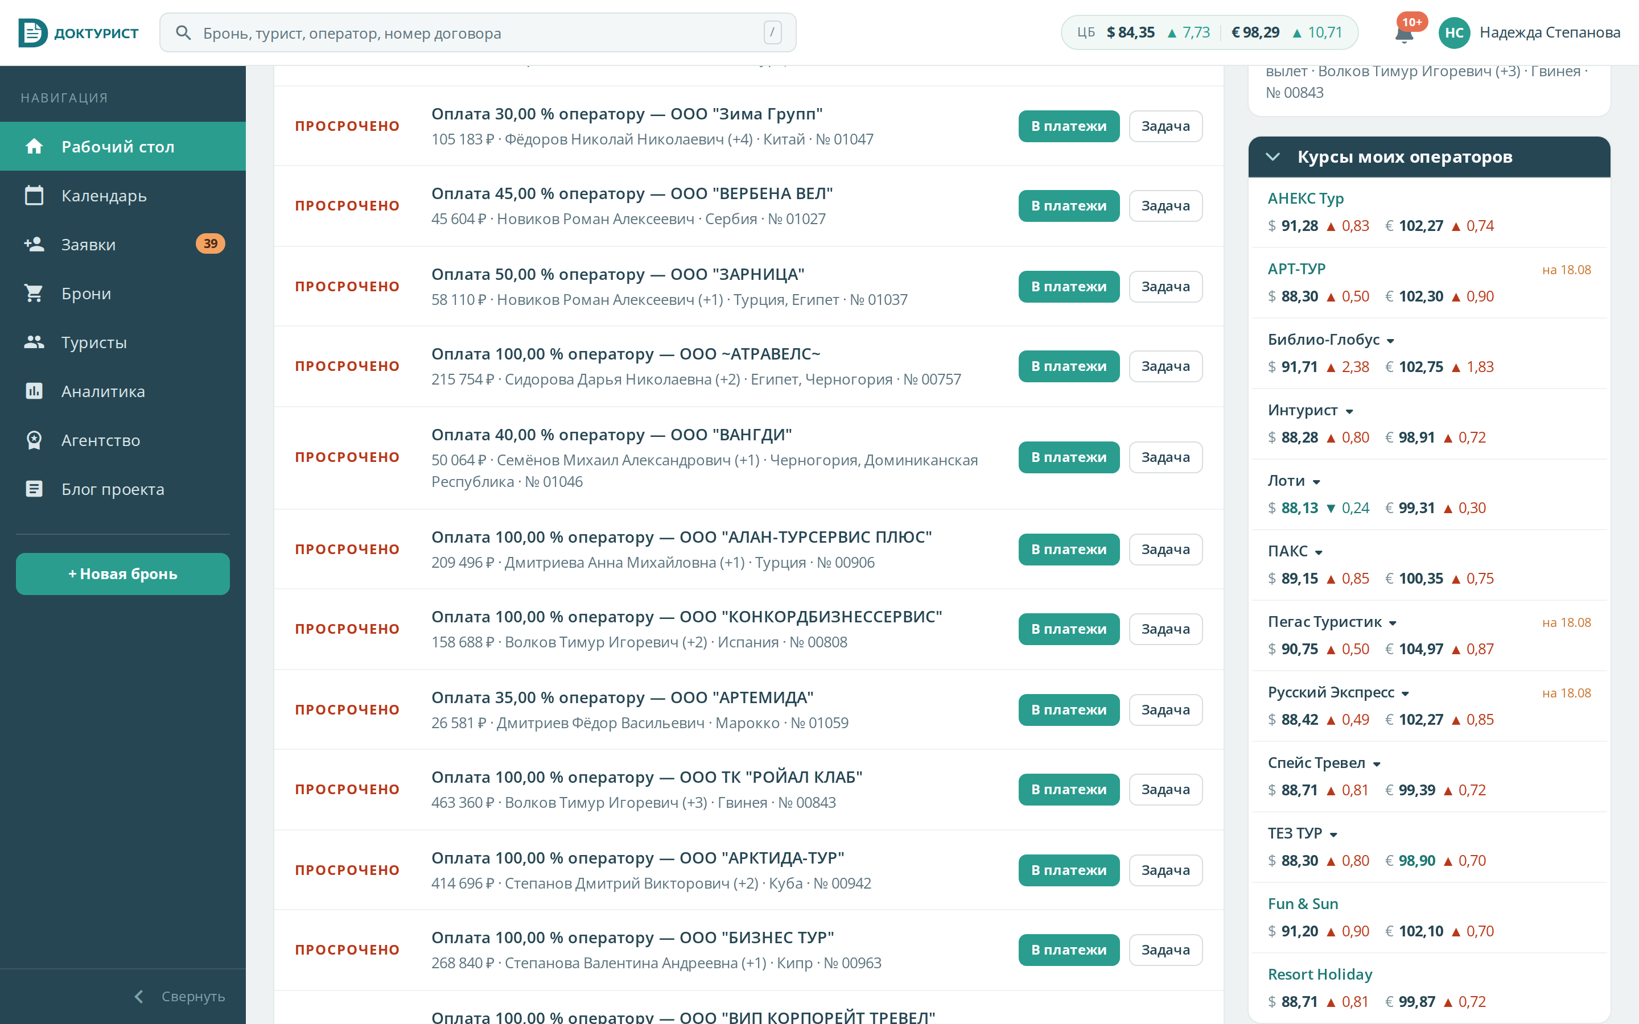This screenshot has width=1639, height=1024.
Task: Expand the Интурист rates dropdown
Action: point(1349,411)
